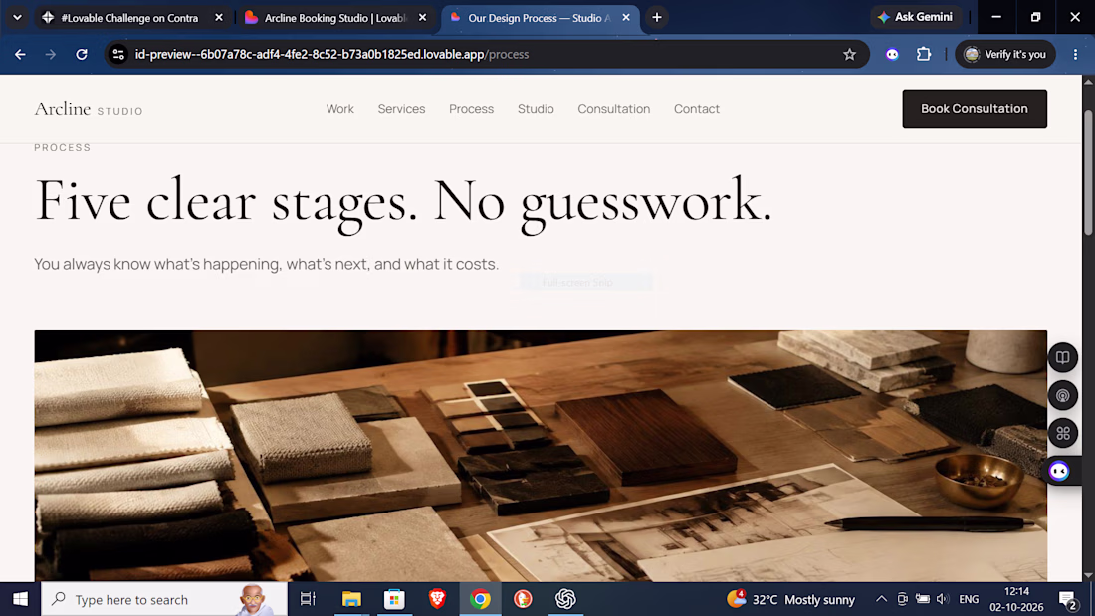Viewport: 1095px width, 616px height.
Task: Click the site information icon in address bar
Action: point(118,54)
